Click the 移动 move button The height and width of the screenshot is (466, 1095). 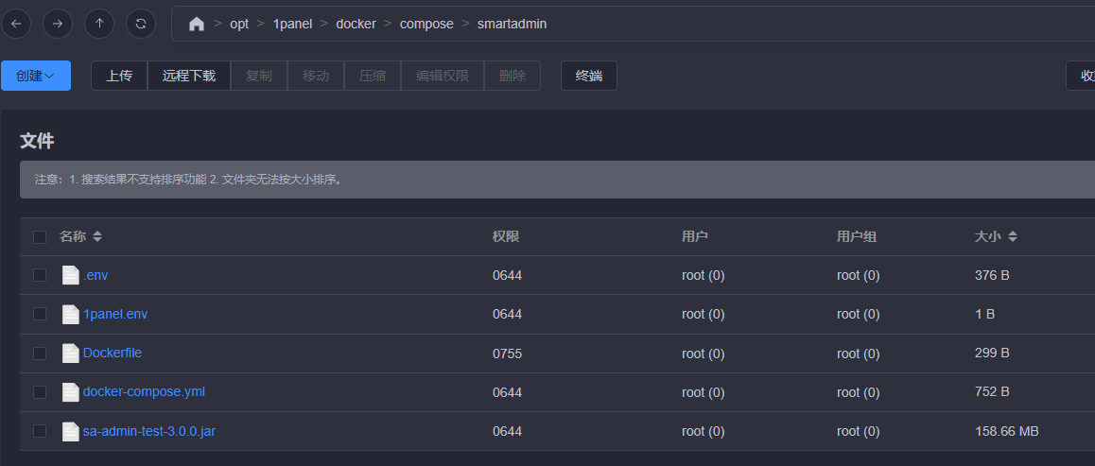(x=316, y=76)
